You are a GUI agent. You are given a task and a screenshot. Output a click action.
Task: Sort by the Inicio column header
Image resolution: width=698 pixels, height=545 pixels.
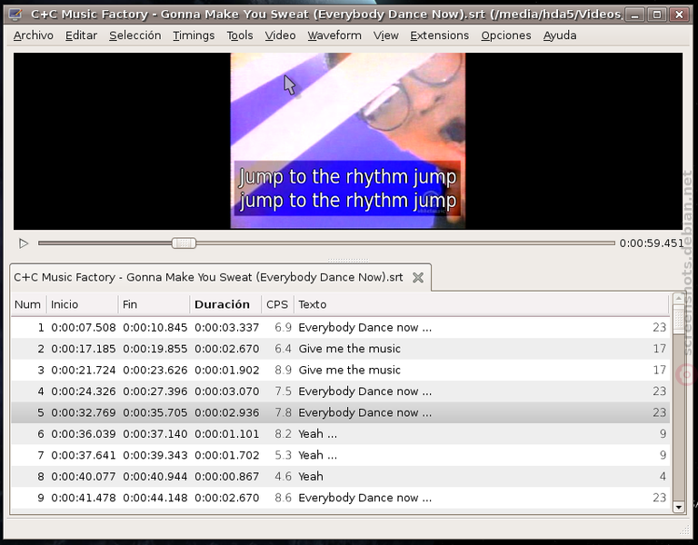pyautogui.click(x=83, y=305)
